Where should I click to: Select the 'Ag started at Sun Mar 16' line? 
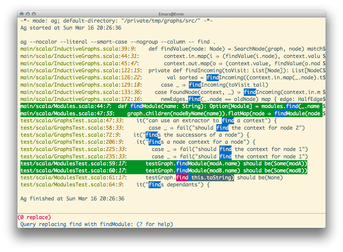(71, 28)
